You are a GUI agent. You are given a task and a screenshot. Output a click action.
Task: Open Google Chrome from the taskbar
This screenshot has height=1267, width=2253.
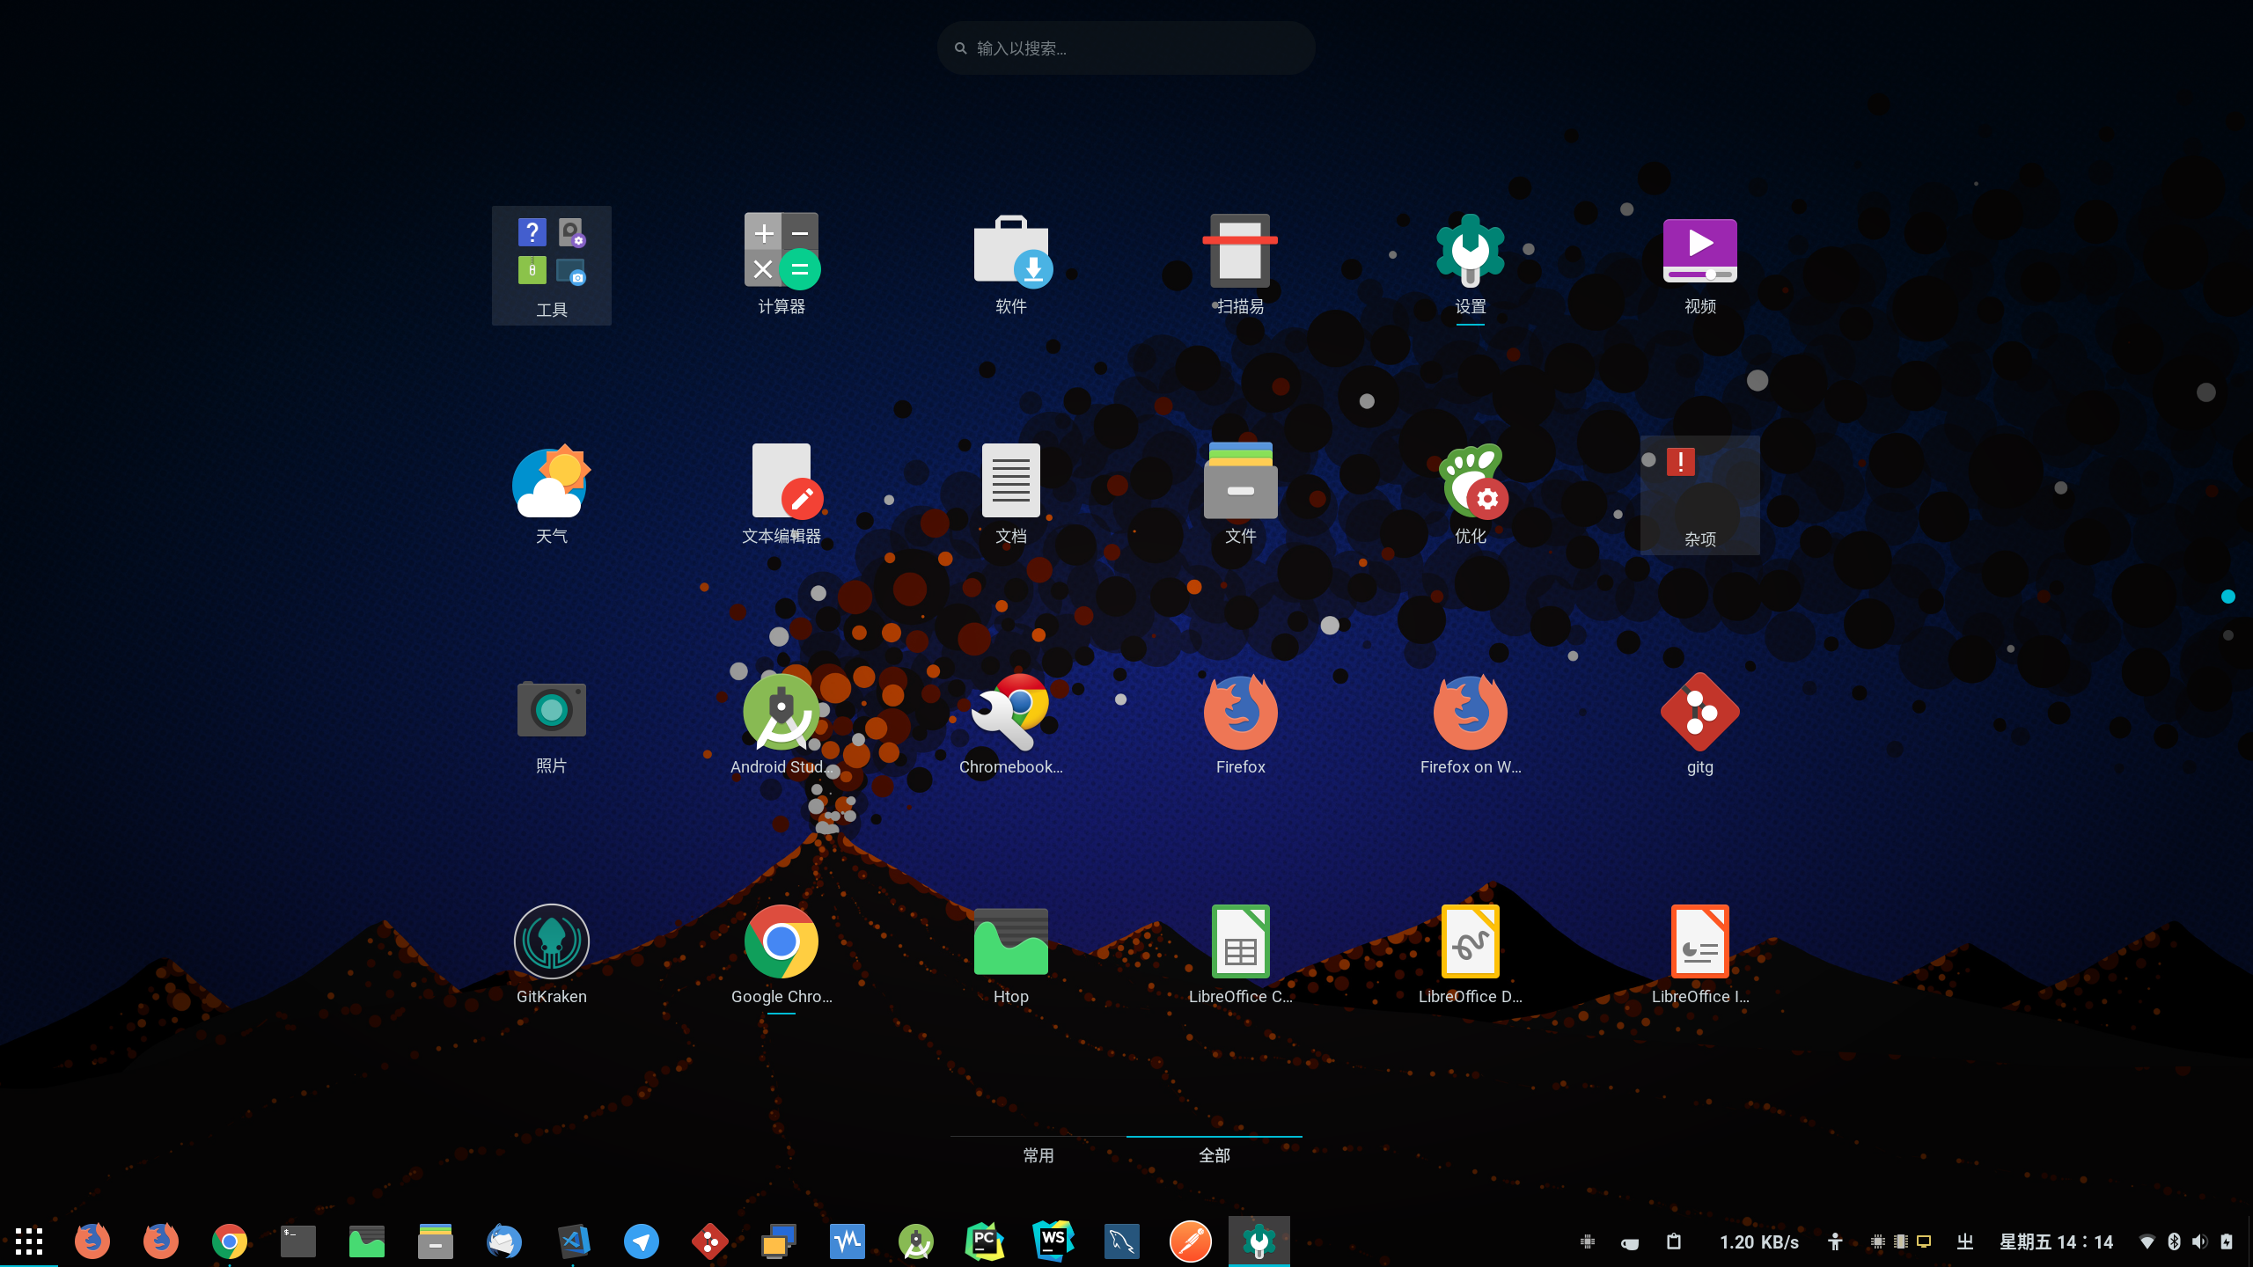[230, 1241]
